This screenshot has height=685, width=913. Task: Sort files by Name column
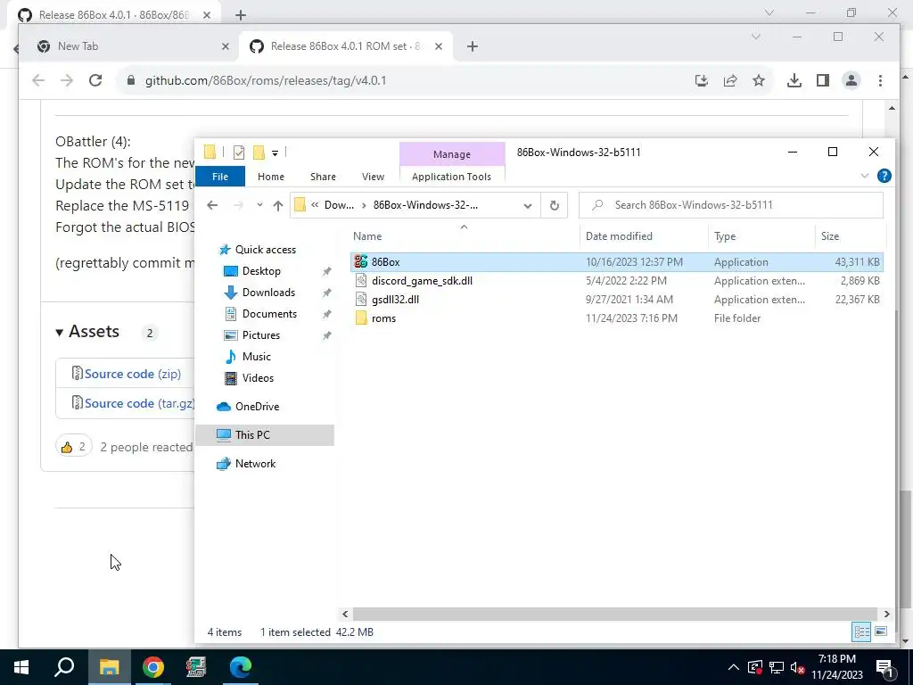(x=367, y=235)
